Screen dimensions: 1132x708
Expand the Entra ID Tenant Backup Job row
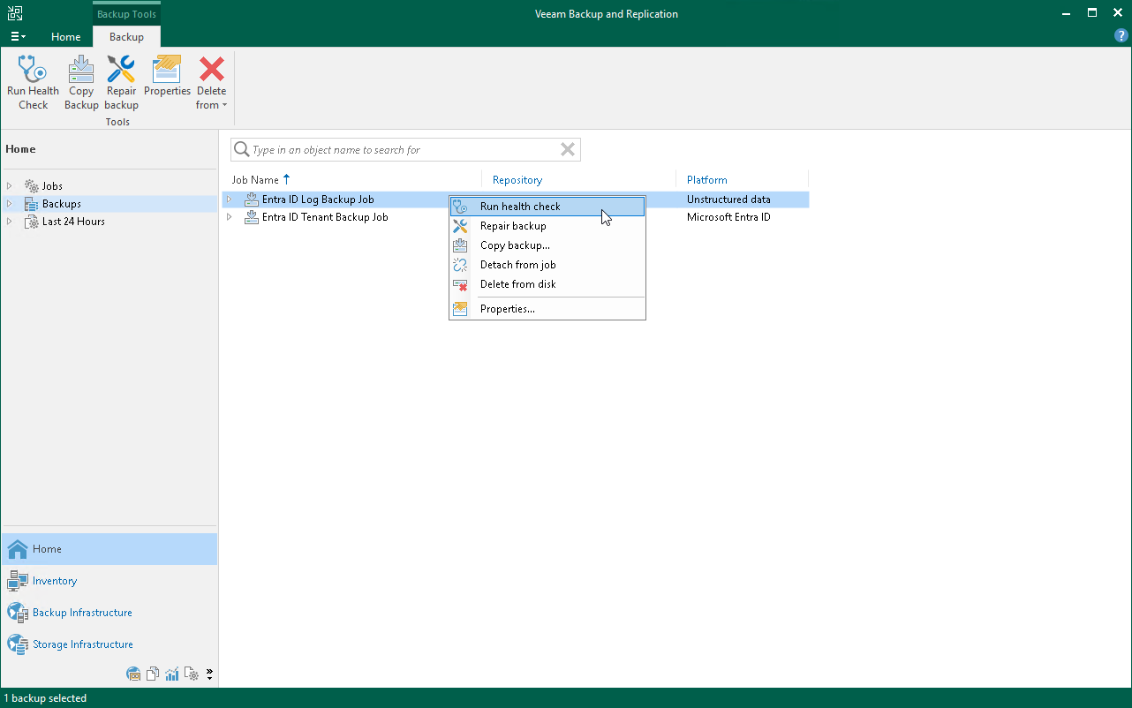click(x=230, y=217)
